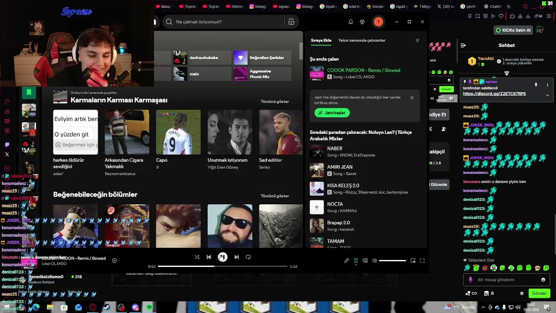Click the Jam başlat button

tap(332, 113)
